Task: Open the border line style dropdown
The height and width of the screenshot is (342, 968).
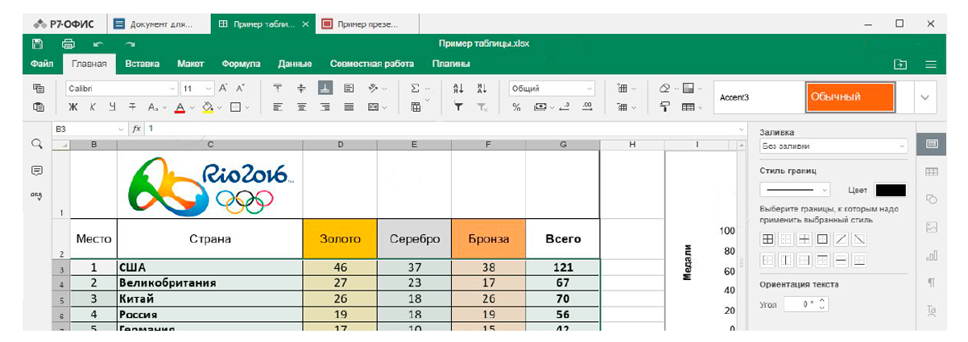Action: point(795,191)
